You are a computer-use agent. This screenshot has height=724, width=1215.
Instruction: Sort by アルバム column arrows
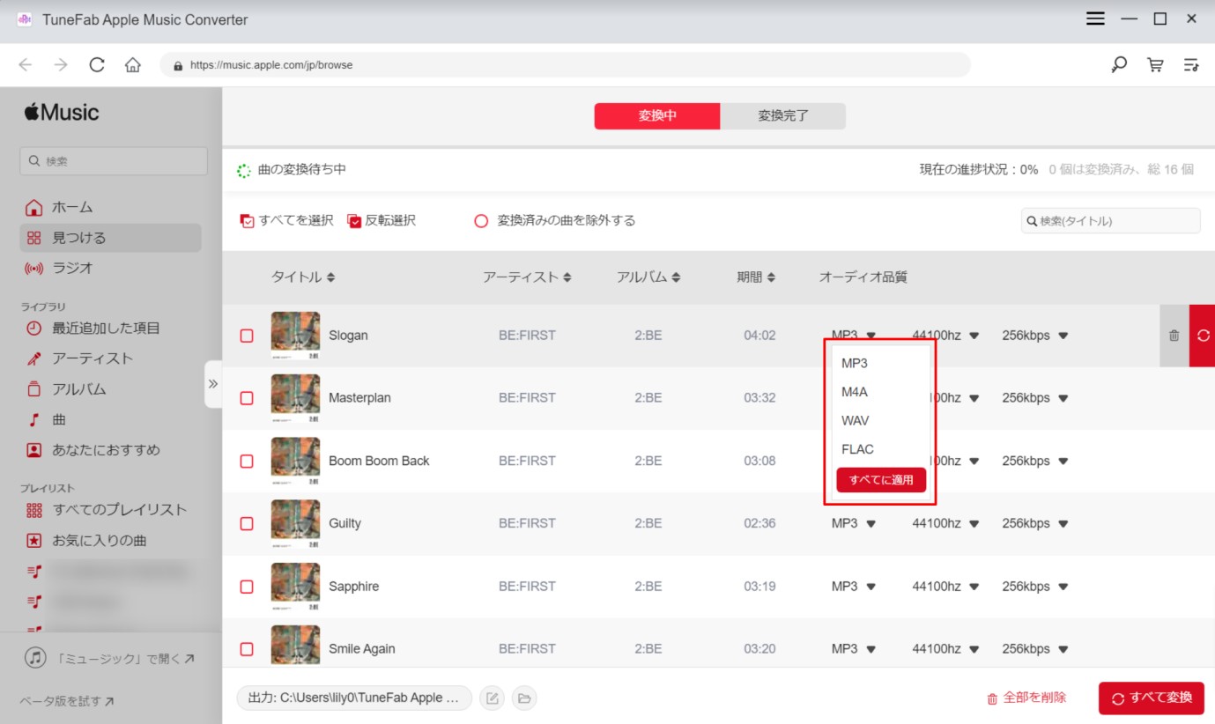click(676, 277)
